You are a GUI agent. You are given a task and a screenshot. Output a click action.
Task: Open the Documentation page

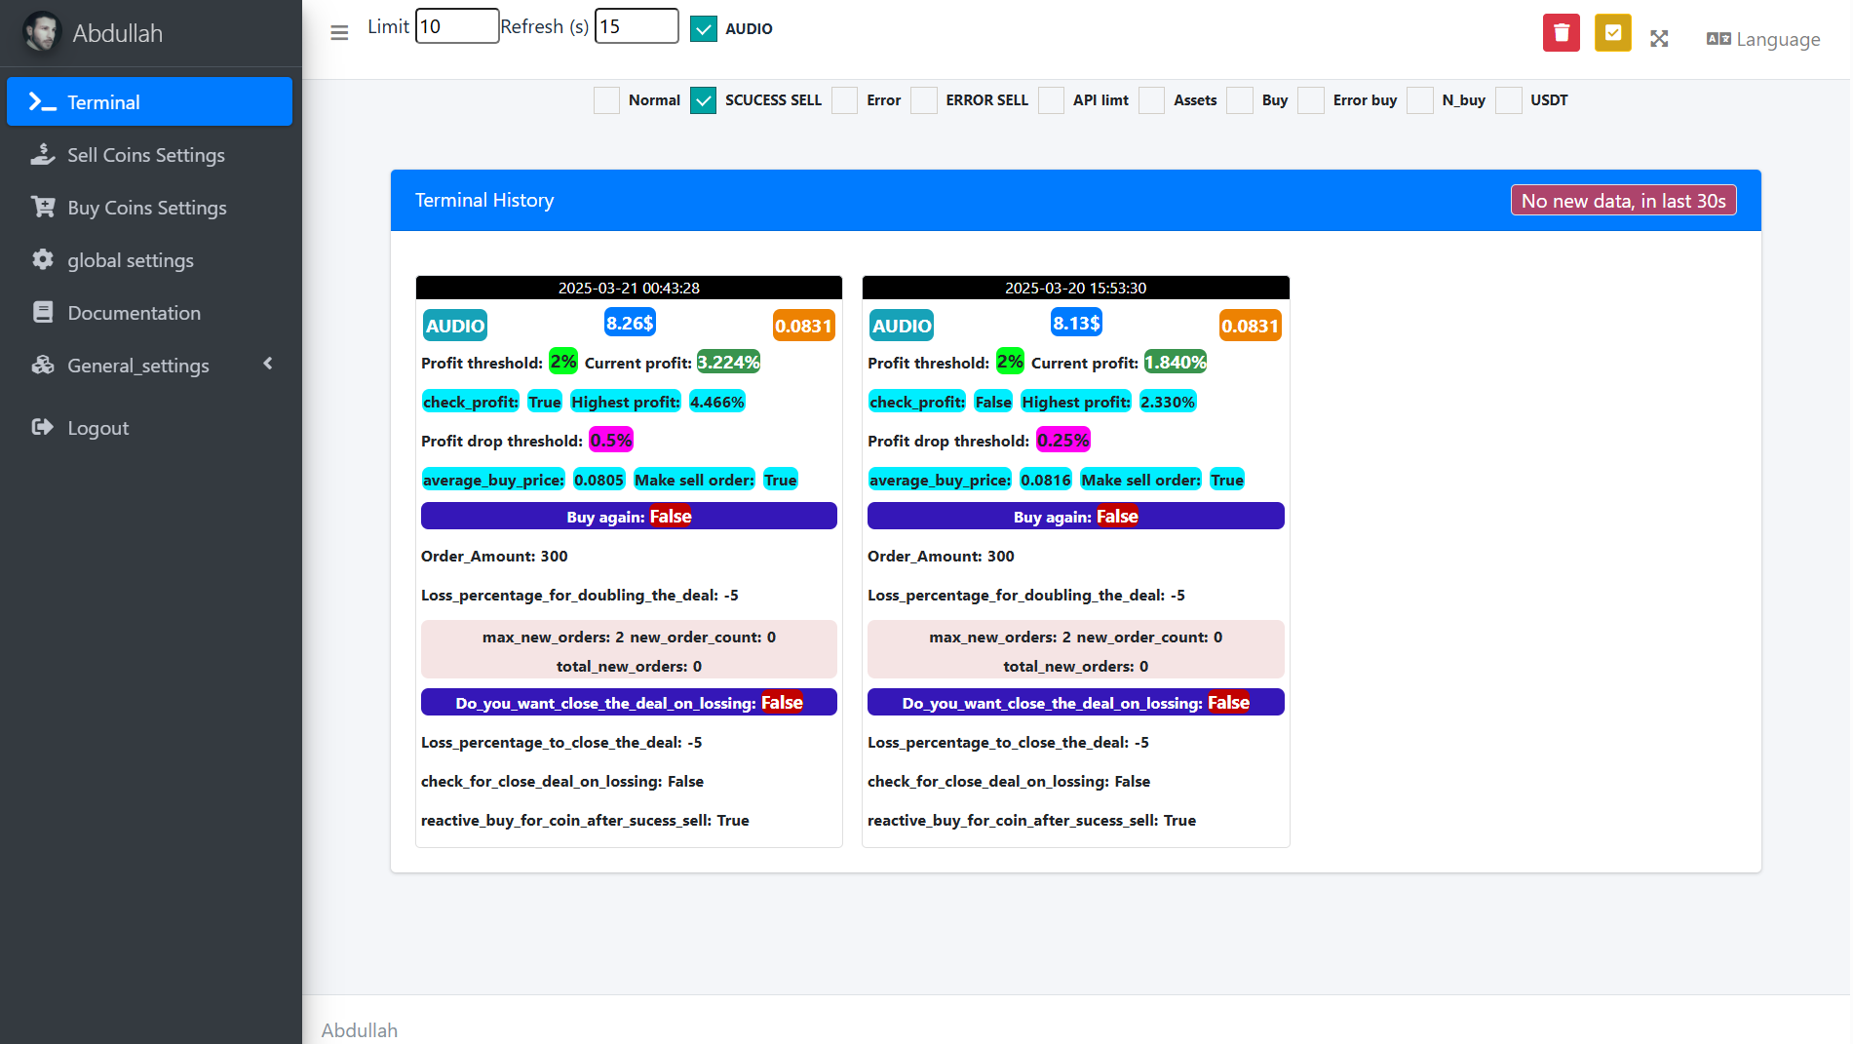point(134,312)
